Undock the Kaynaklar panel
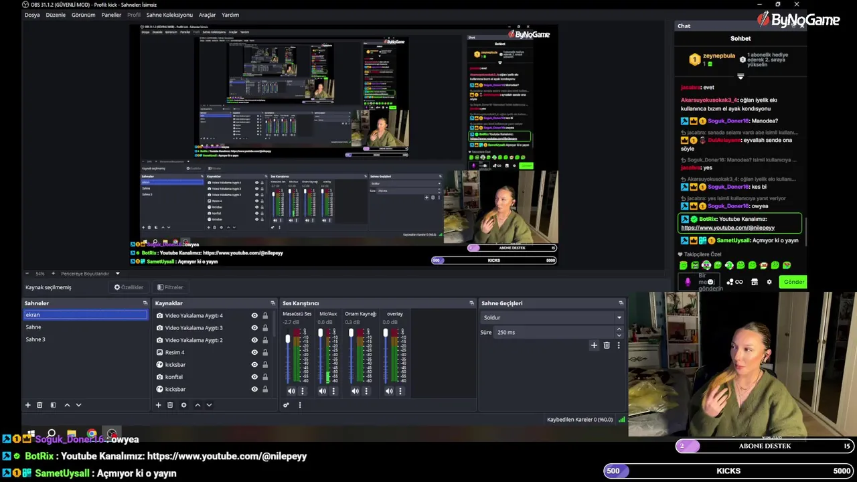 pos(272,303)
